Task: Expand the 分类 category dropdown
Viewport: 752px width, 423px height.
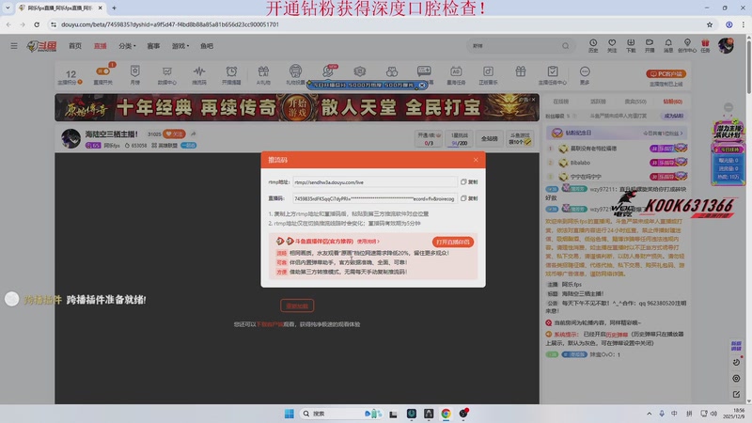Action: [127, 46]
